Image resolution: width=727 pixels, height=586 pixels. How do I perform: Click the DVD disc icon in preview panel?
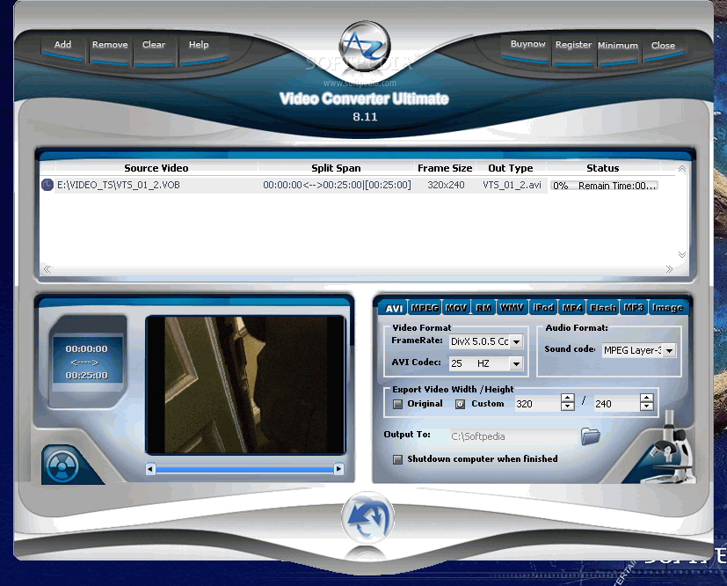coord(63,465)
